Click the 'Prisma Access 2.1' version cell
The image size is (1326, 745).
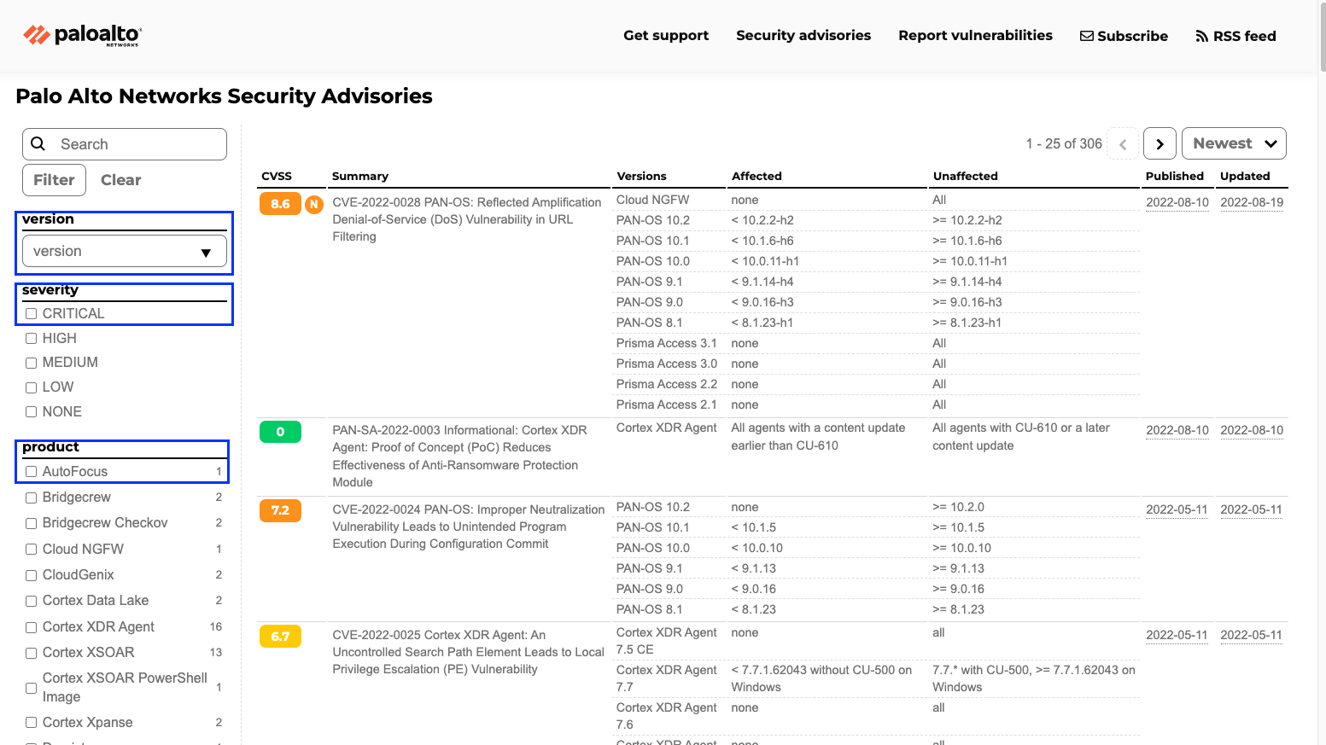point(667,405)
